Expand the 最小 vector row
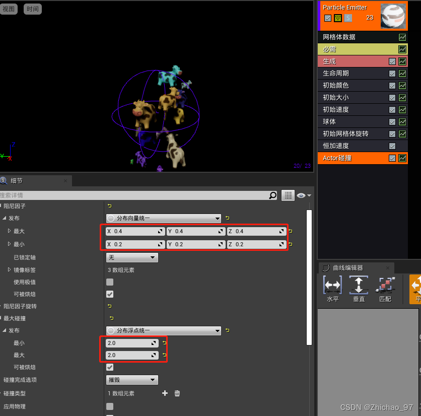This screenshot has height=416, width=421. [x=9, y=244]
